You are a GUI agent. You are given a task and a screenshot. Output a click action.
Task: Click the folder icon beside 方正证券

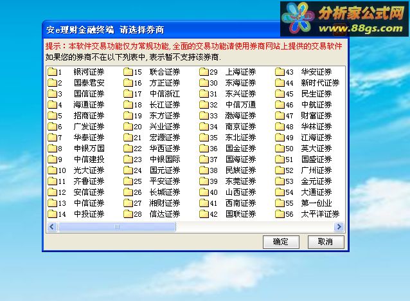click(128, 83)
